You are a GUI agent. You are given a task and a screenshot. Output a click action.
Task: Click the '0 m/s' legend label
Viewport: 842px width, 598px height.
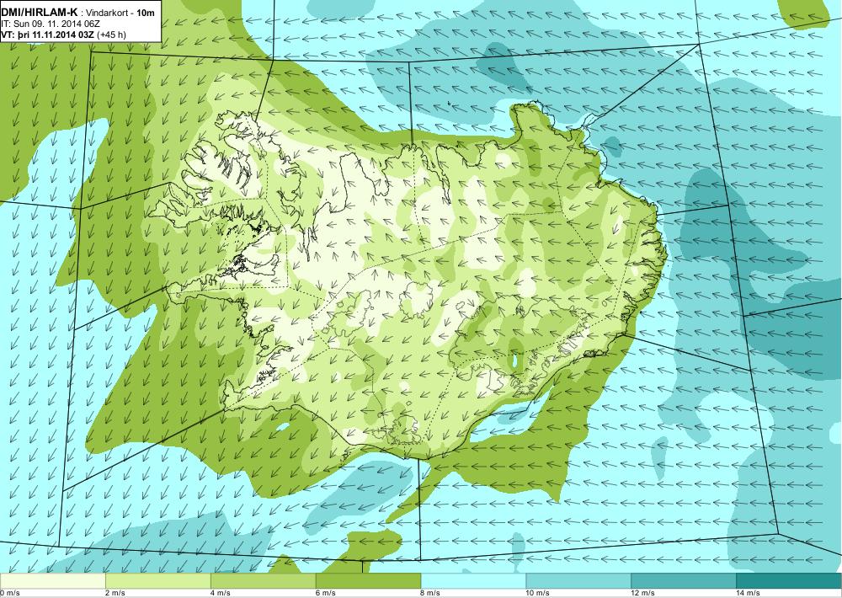[10, 593]
